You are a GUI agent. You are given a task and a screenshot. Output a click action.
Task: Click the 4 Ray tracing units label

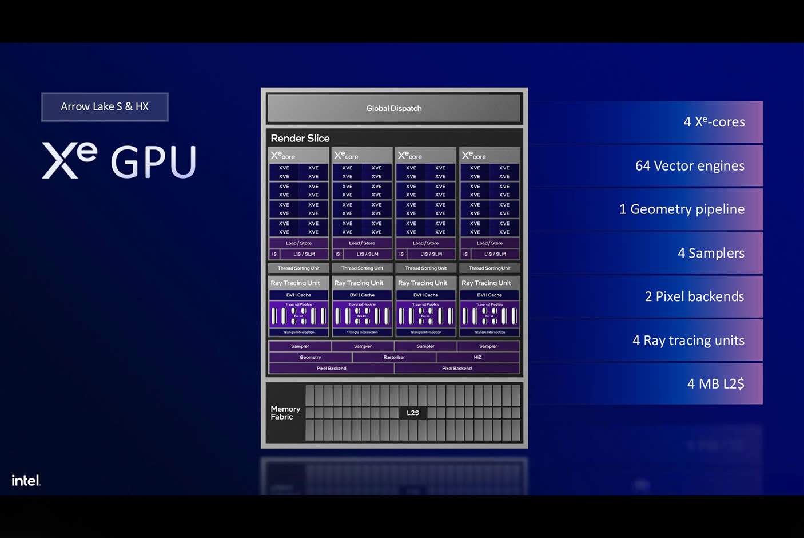688,340
